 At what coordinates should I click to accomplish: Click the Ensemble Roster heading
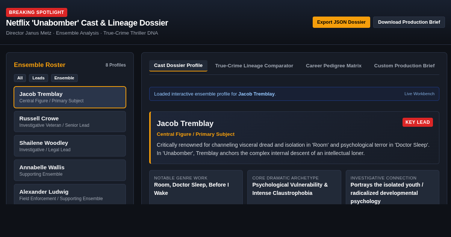click(x=39, y=65)
